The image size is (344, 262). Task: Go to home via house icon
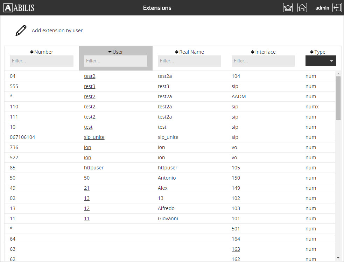(x=302, y=8)
